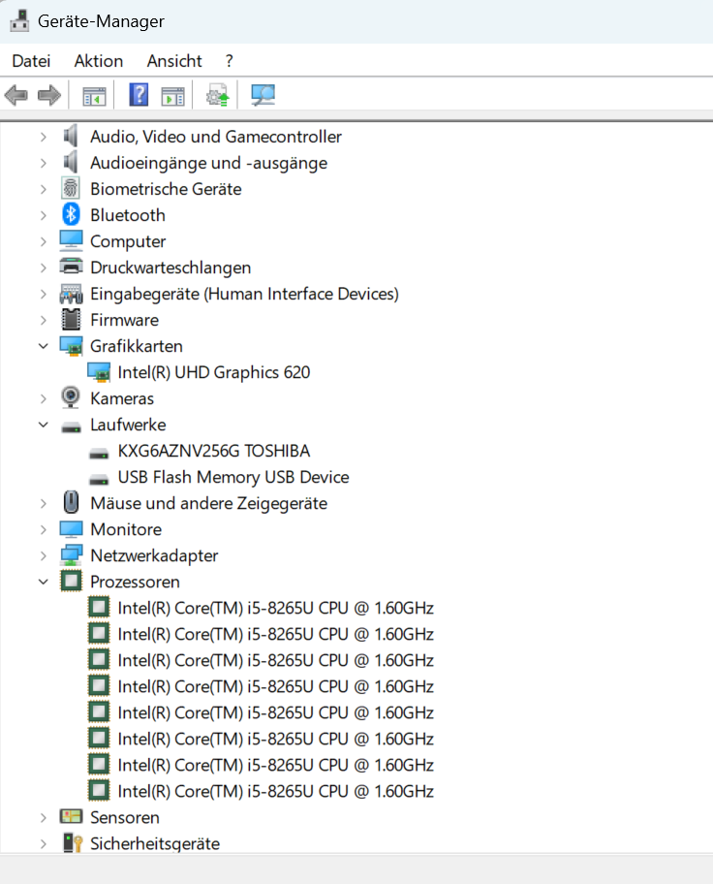Image resolution: width=713 pixels, height=884 pixels.
Task: Click the icon of the TOSHIBA drive entry
Action: click(x=99, y=454)
